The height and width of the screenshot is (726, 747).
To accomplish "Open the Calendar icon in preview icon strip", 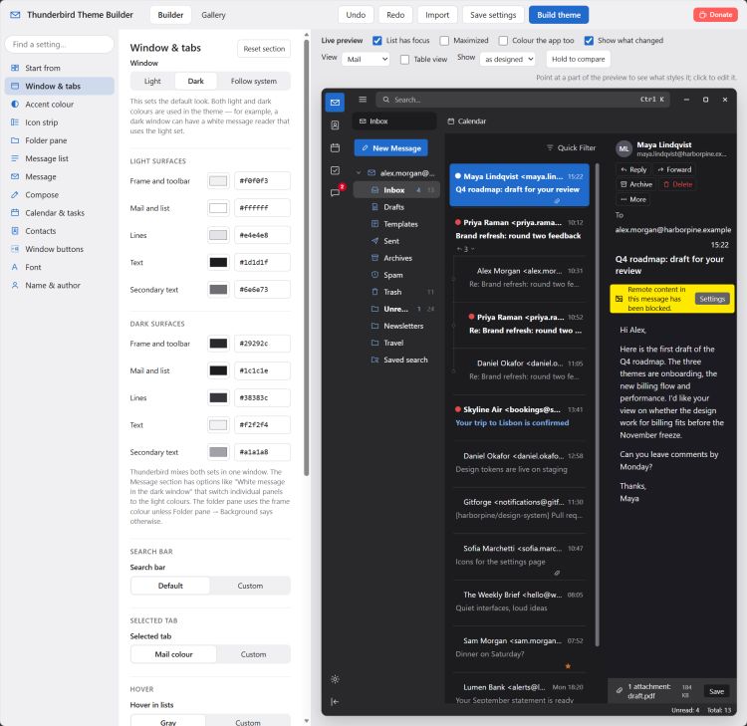I will (x=335, y=147).
